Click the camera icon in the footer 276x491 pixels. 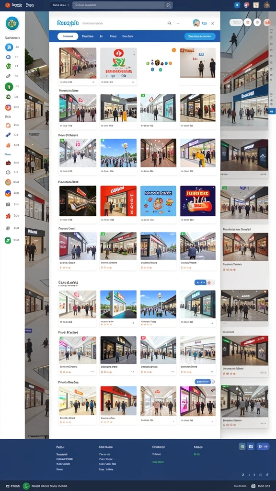(251, 446)
